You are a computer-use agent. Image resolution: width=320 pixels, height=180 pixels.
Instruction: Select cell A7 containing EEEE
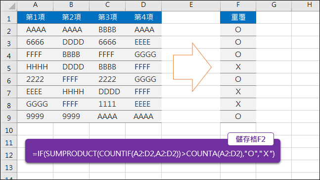tap(35, 92)
